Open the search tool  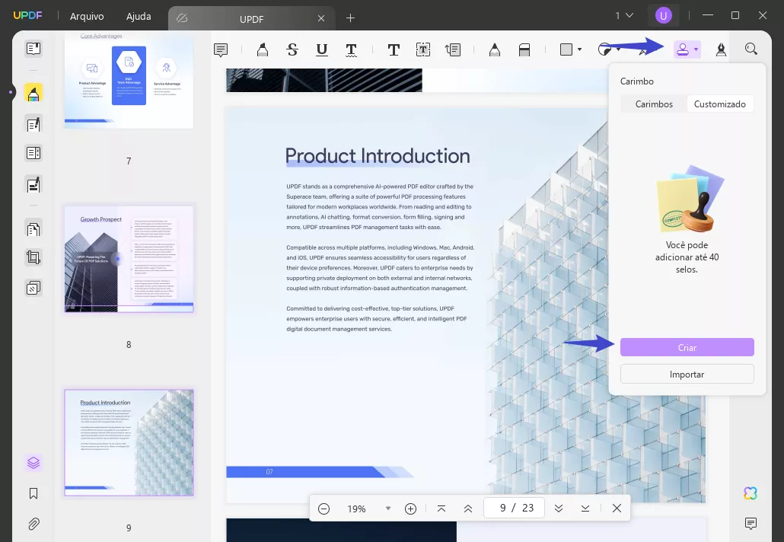(751, 49)
